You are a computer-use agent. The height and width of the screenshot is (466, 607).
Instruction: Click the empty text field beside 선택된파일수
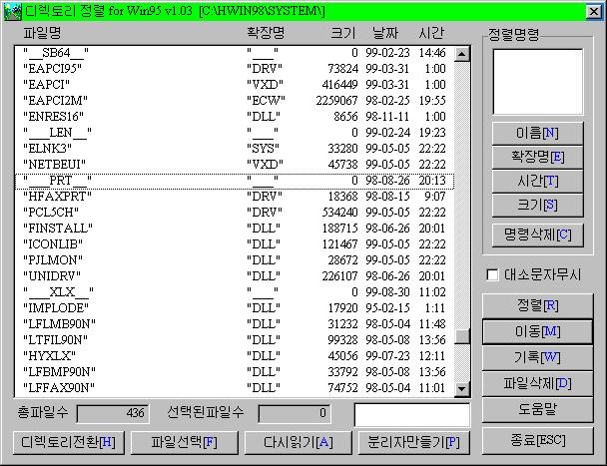410,413
